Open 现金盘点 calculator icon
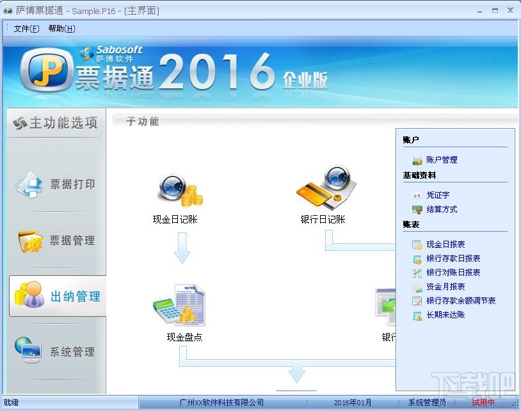Image resolution: width=521 pixels, height=411 pixels. [x=179, y=305]
